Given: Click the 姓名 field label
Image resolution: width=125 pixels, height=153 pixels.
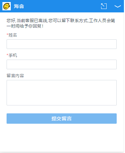Looking at the screenshot, I should [x=13, y=35].
